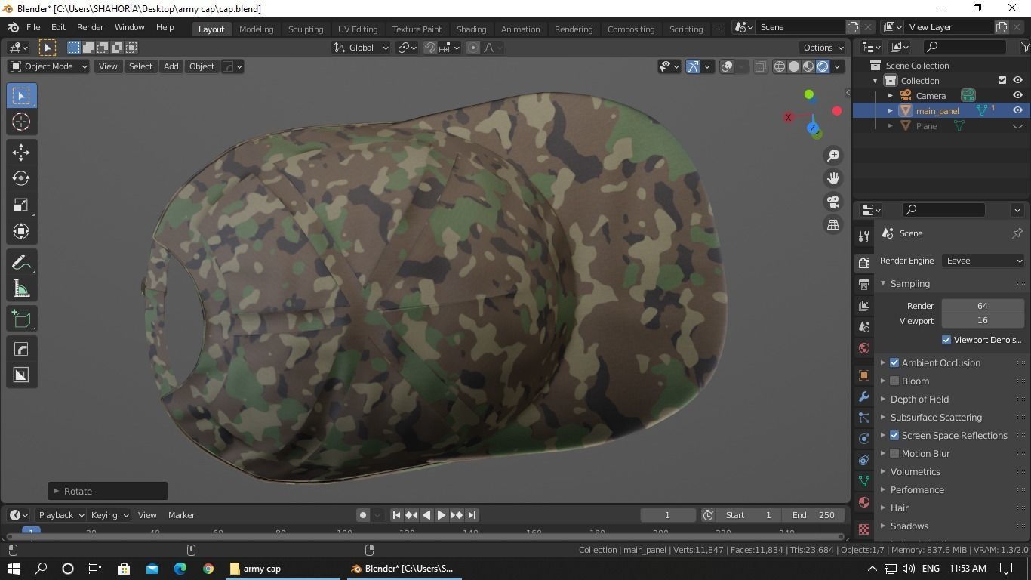Choose the Measure tool
The height and width of the screenshot is (580, 1031).
tap(21, 288)
